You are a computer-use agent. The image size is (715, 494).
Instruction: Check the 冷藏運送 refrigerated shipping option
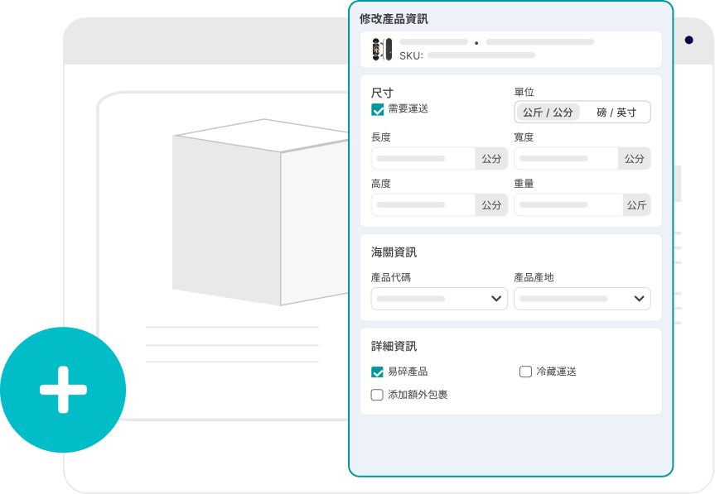click(x=527, y=372)
